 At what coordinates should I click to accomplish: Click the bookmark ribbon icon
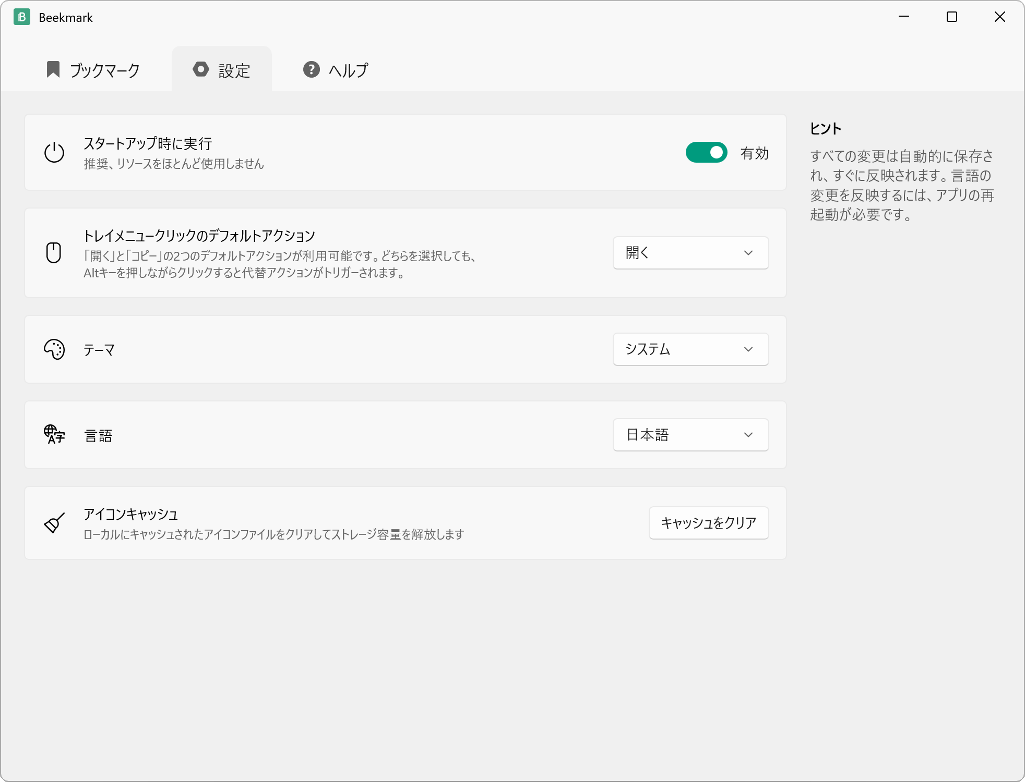point(53,69)
